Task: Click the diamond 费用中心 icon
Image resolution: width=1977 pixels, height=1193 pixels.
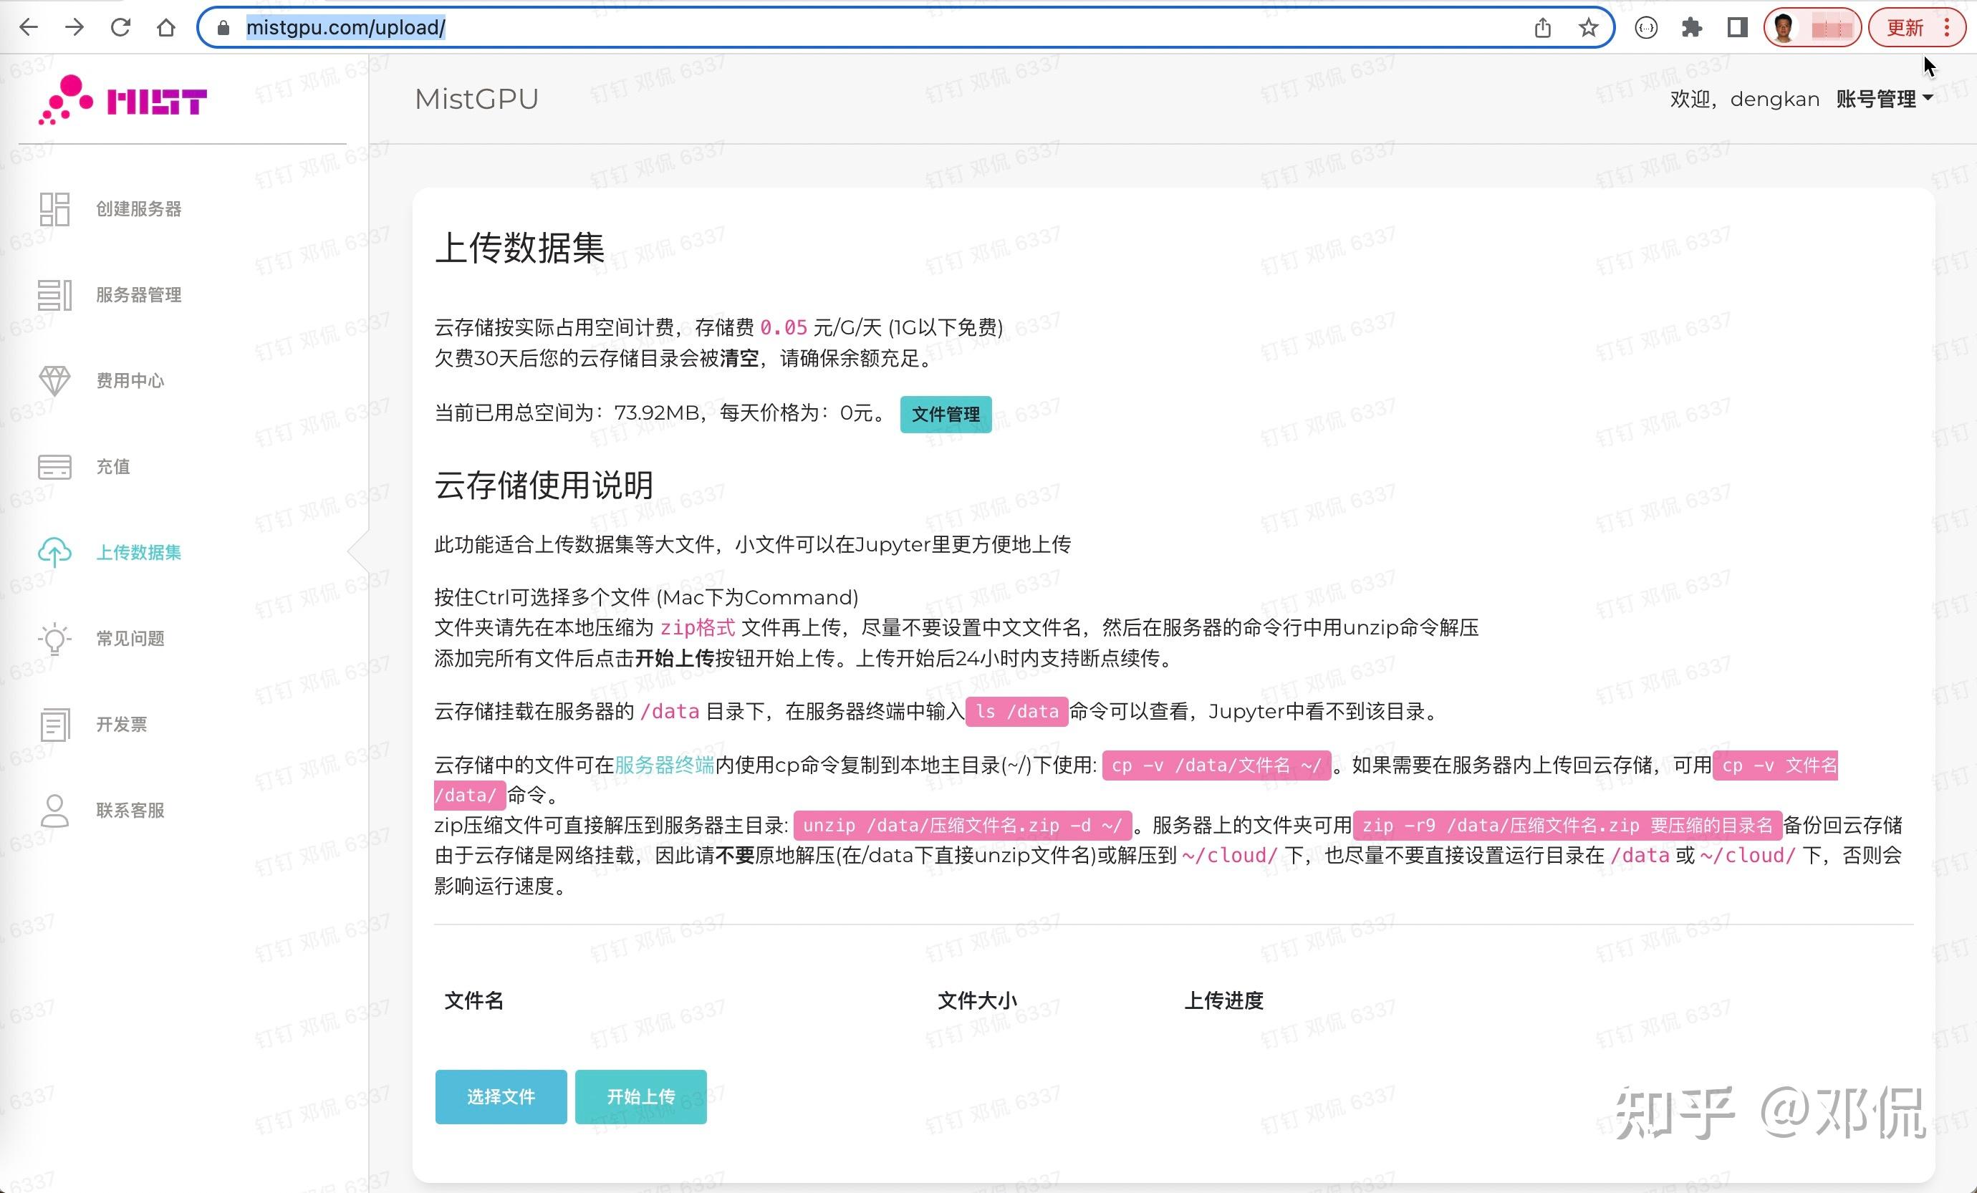Action: coord(54,380)
